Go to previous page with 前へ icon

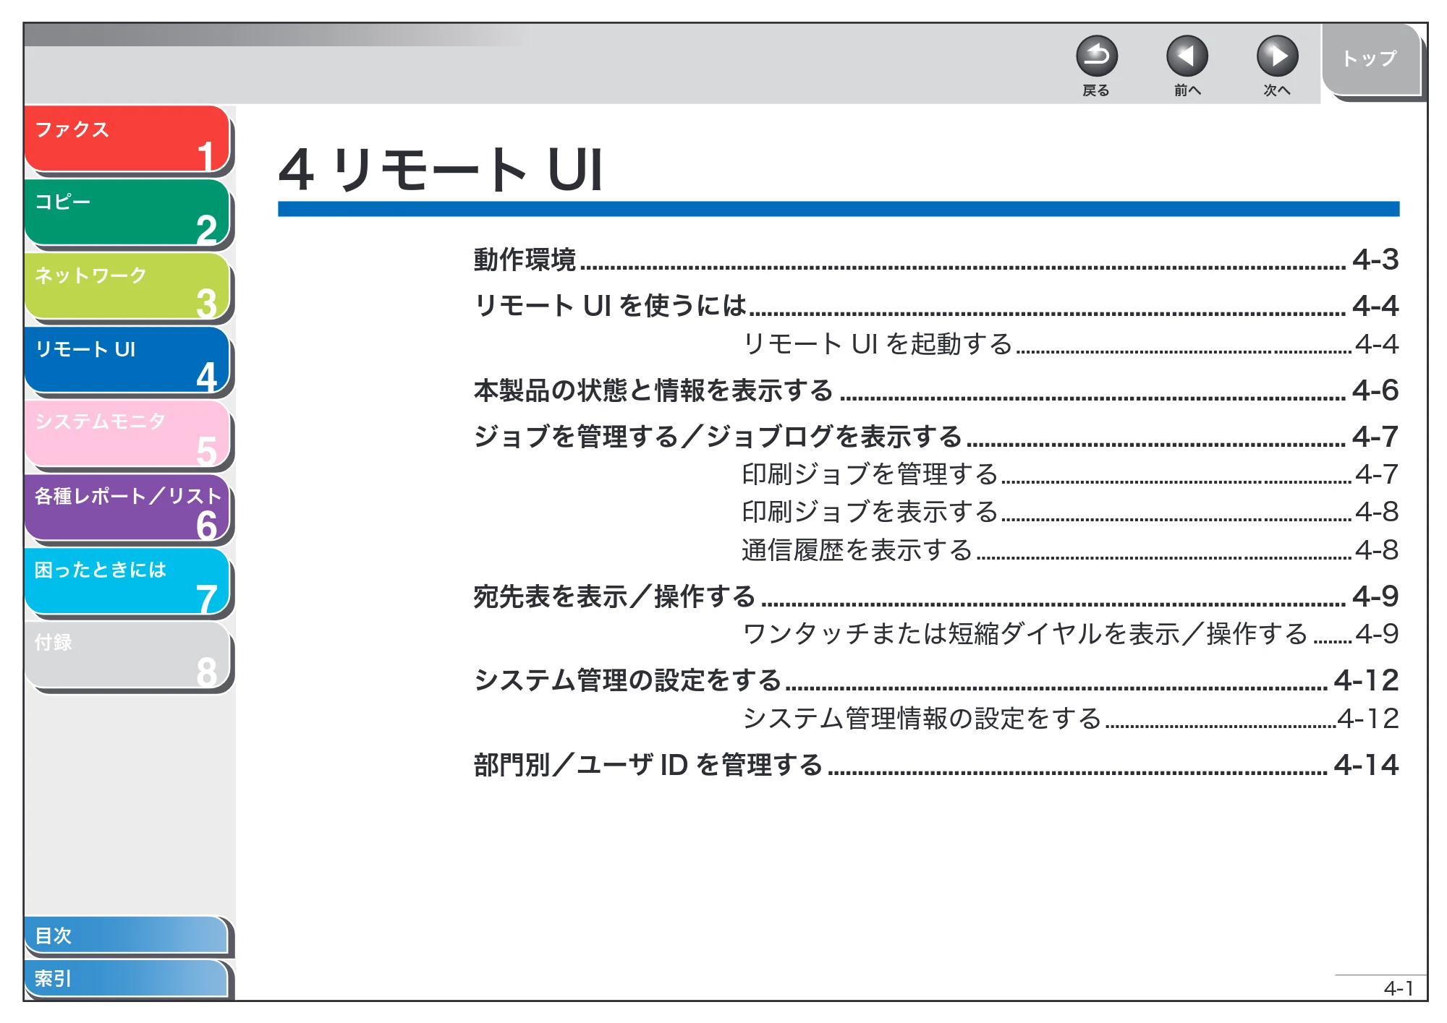pos(1187,56)
